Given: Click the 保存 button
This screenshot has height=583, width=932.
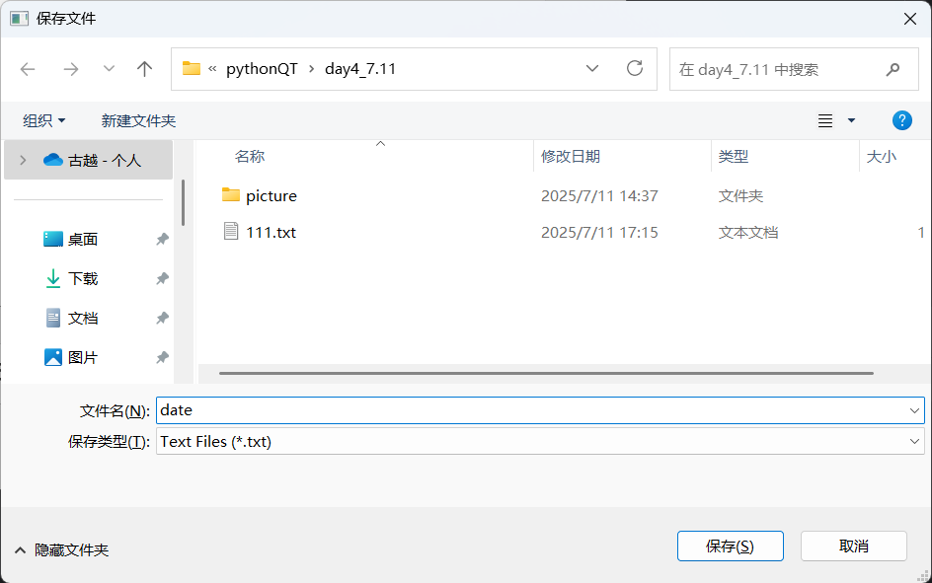Looking at the screenshot, I should click(730, 546).
